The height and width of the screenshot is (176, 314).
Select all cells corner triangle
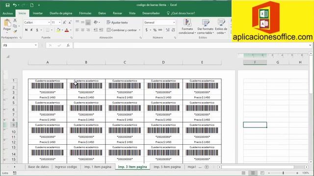click(8, 57)
